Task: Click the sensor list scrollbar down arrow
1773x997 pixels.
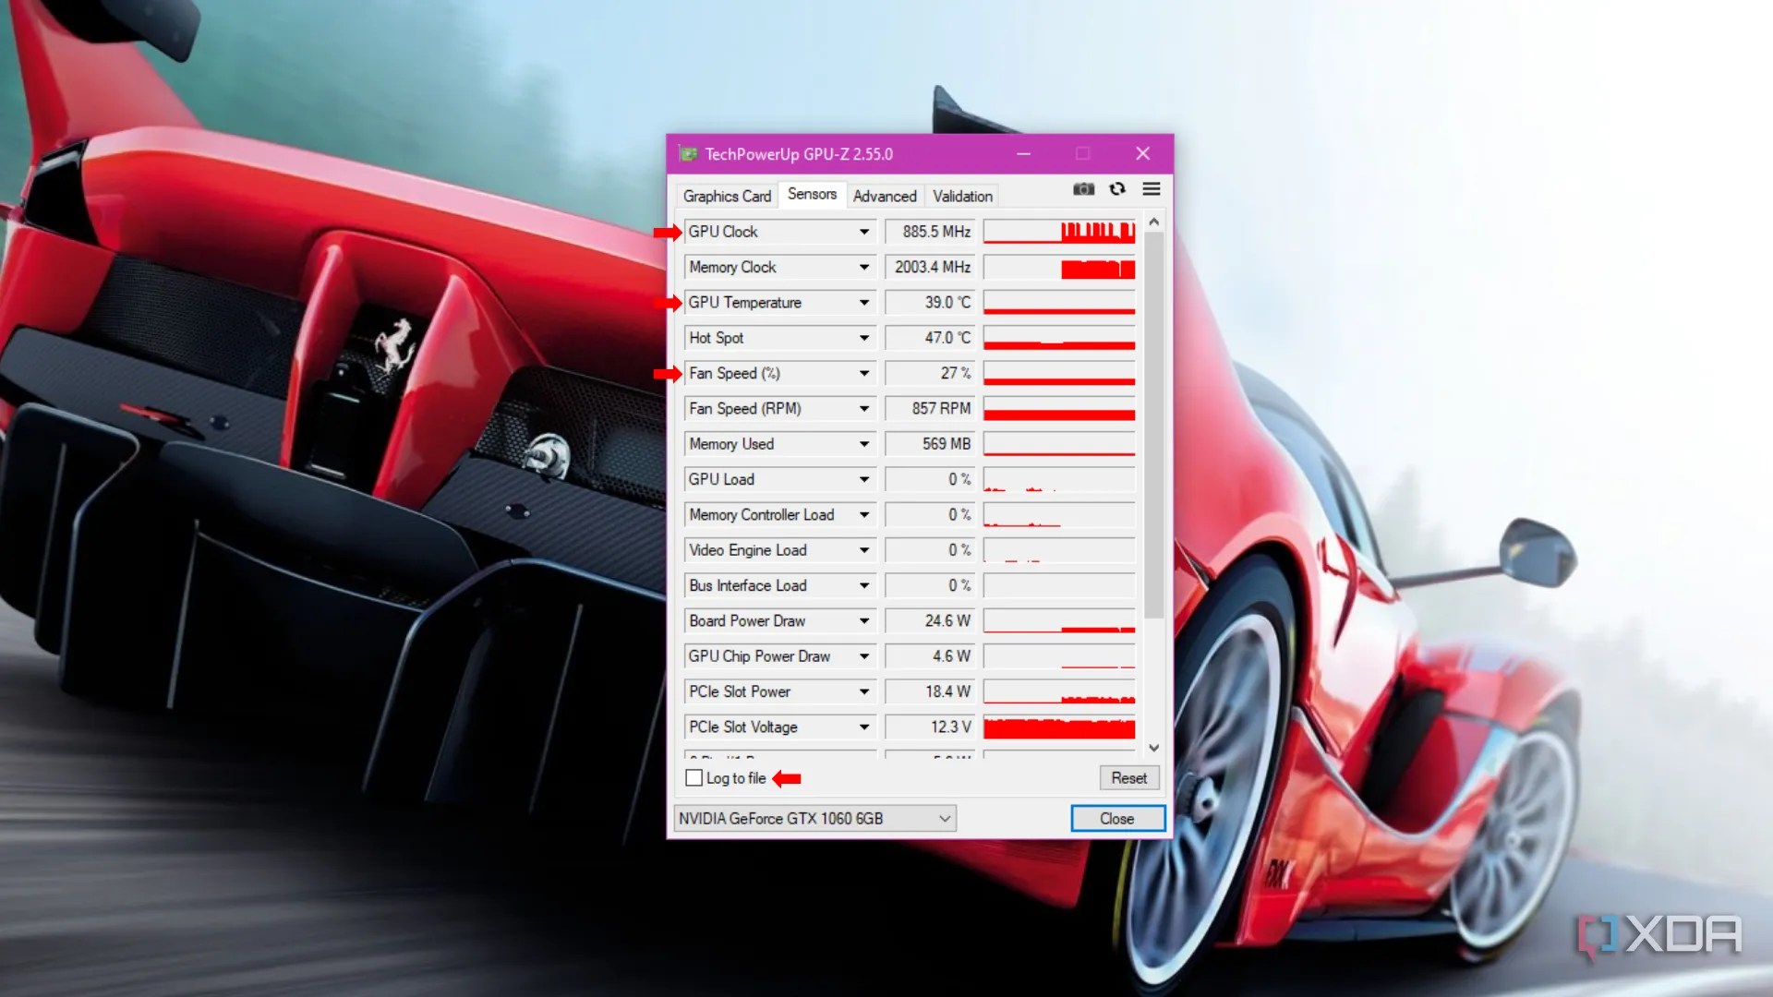Action: point(1153,748)
